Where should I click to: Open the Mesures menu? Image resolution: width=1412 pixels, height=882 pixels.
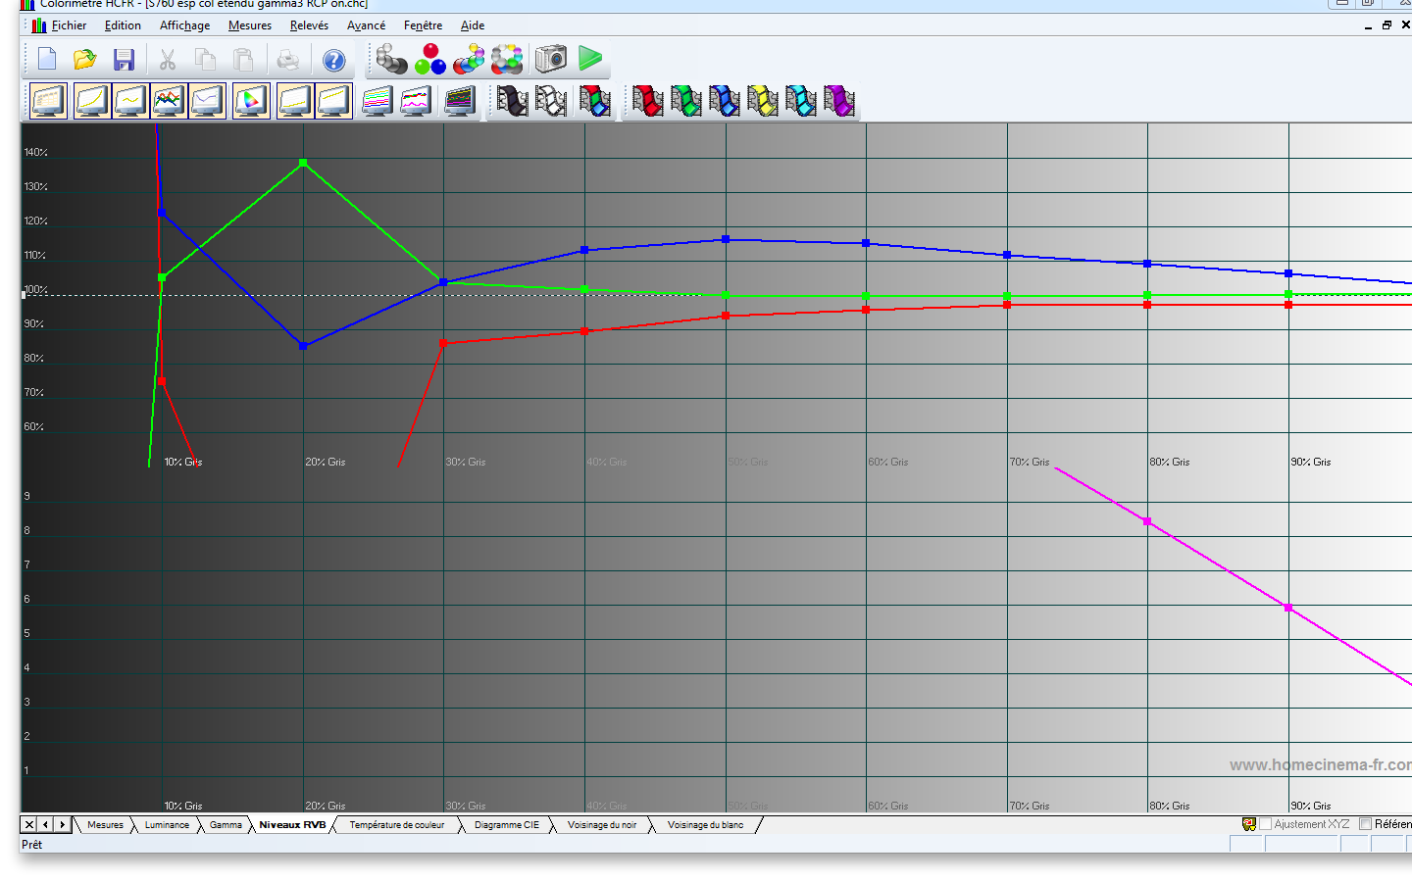tap(249, 25)
